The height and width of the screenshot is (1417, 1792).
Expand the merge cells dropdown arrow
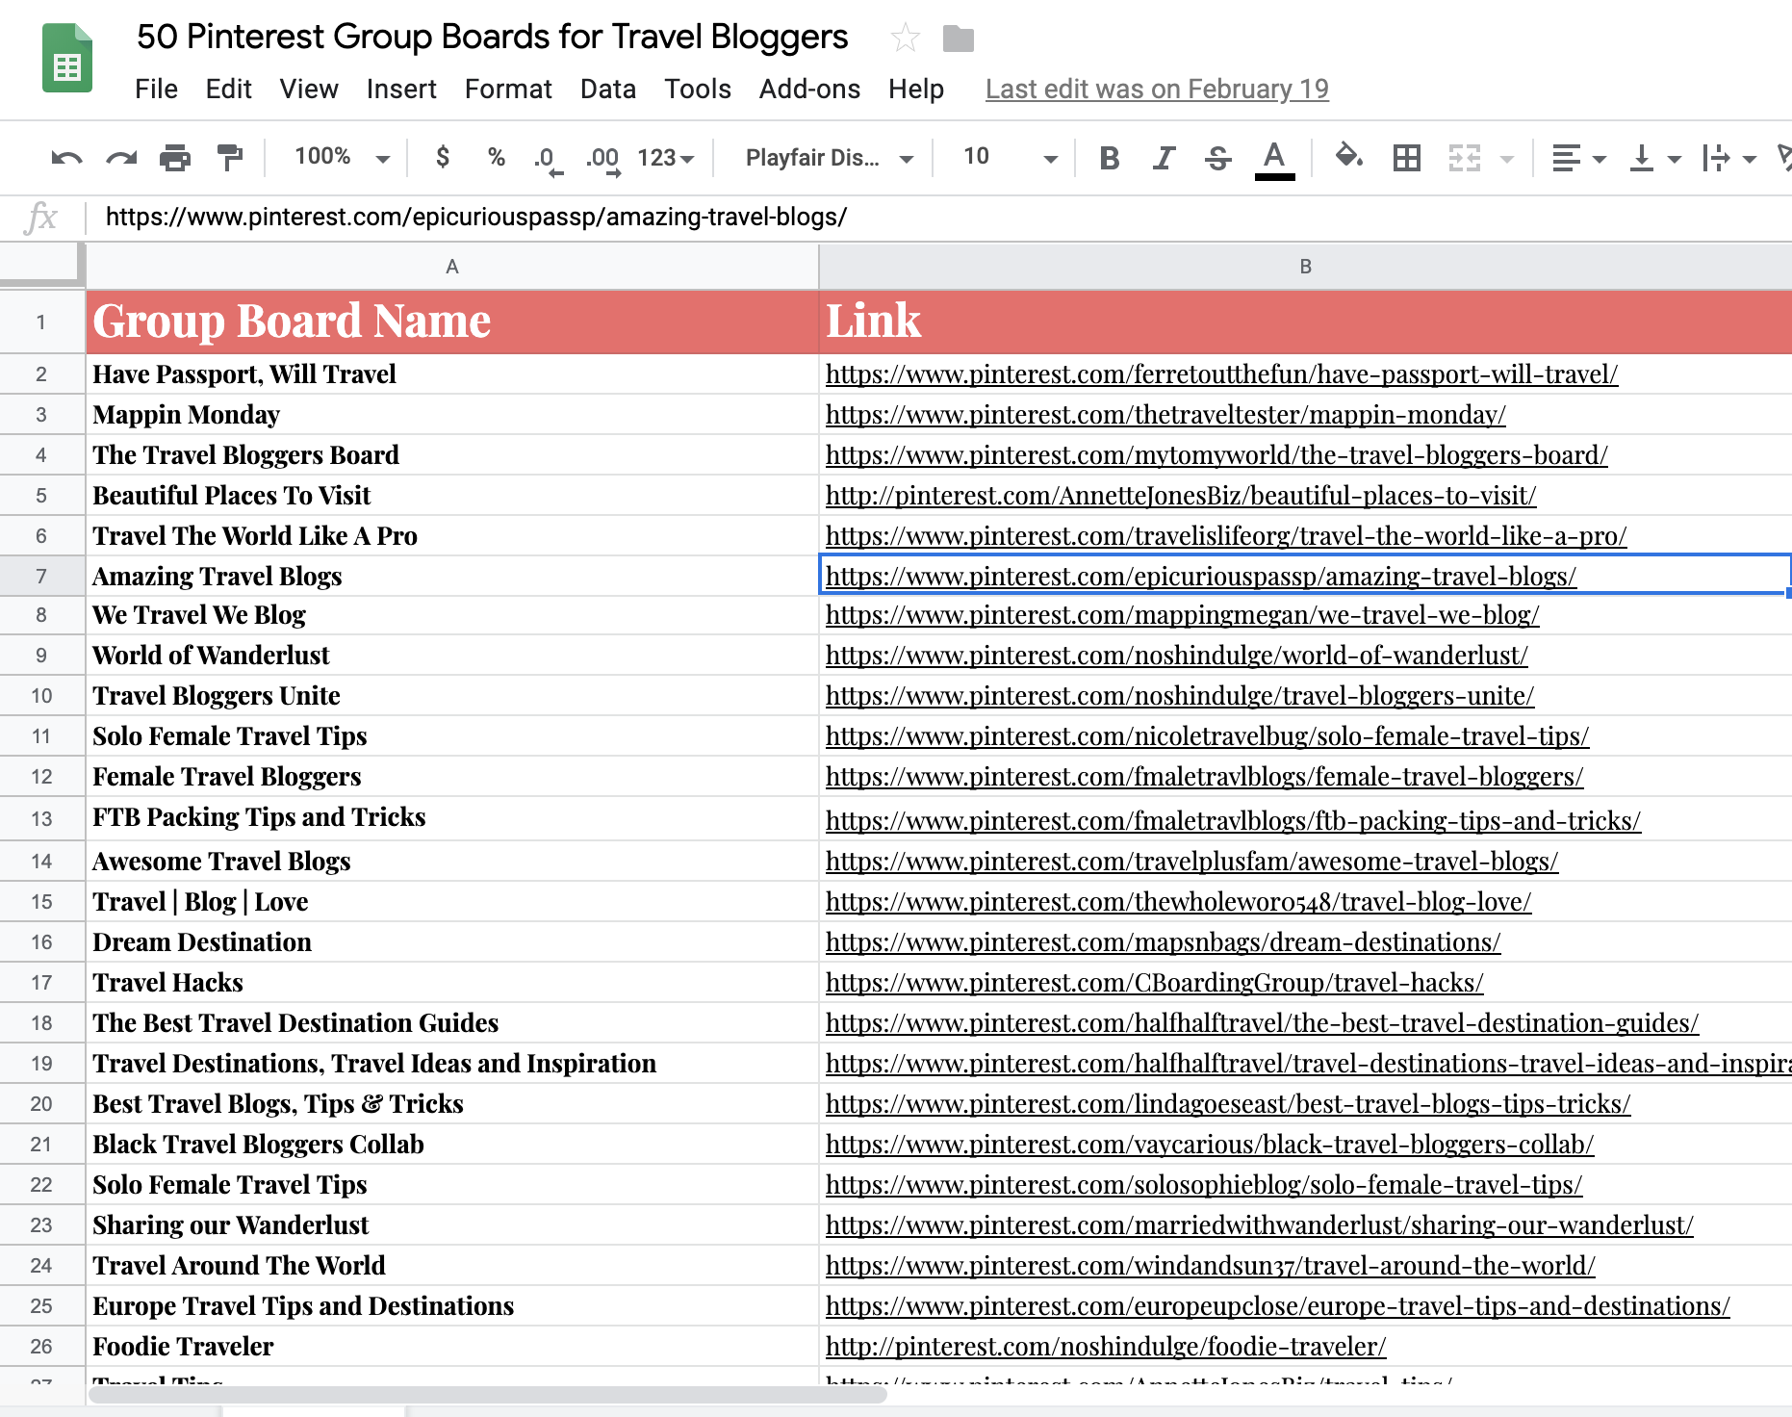pos(1507,159)
